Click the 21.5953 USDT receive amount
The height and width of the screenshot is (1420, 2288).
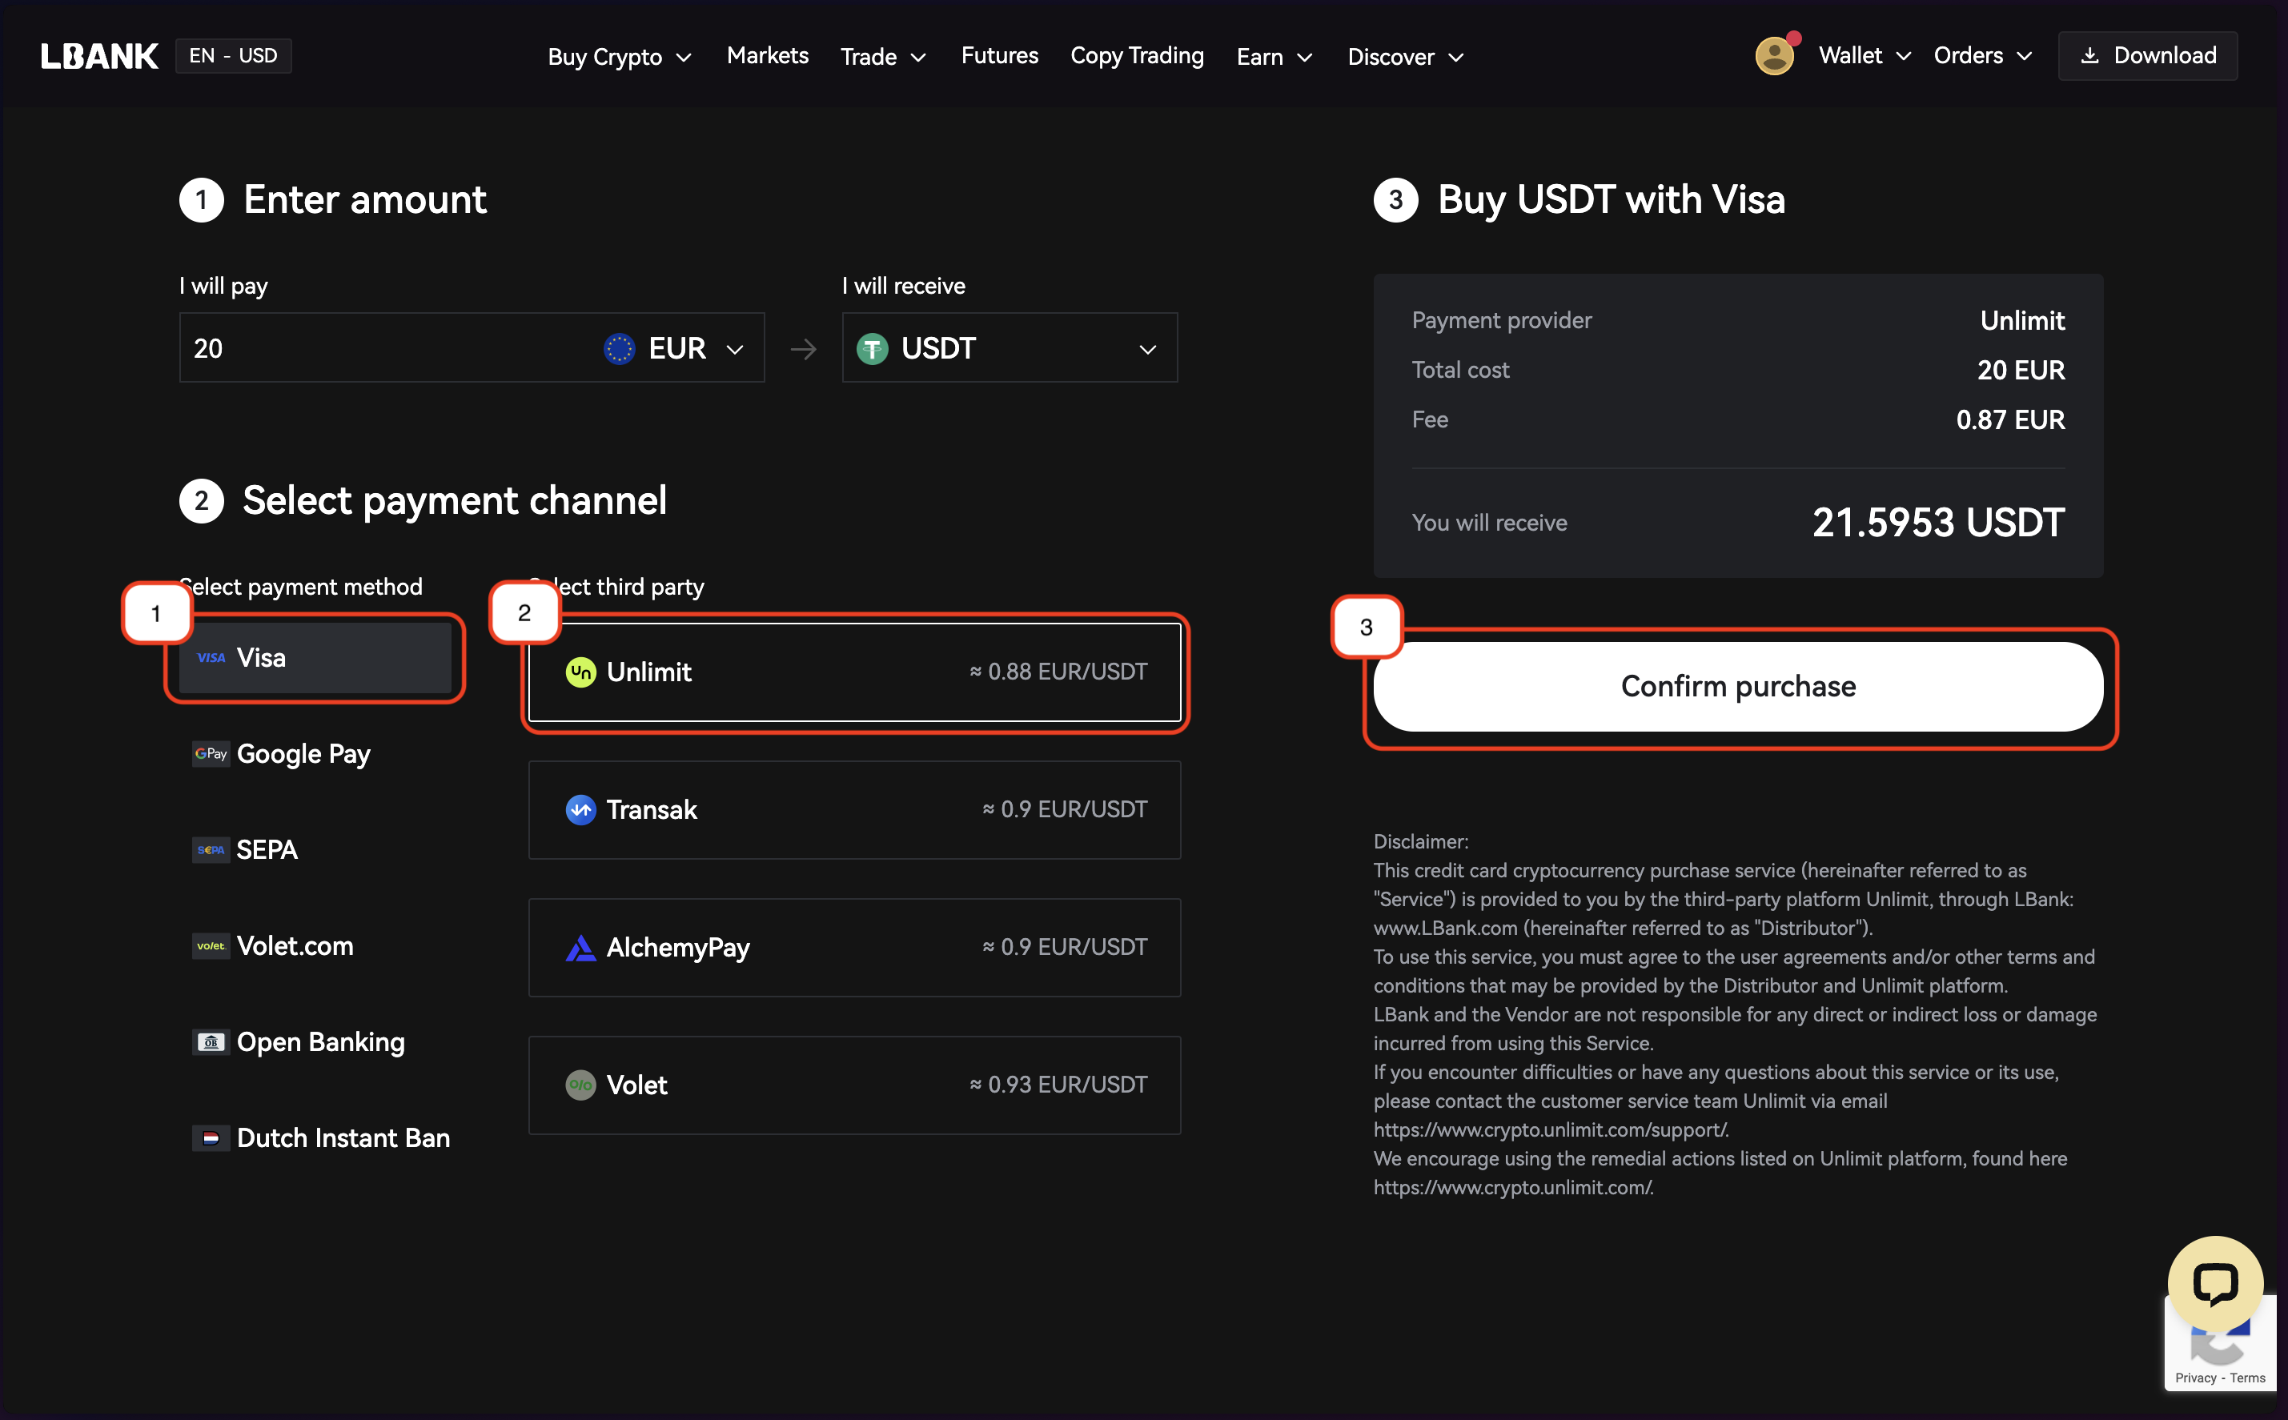tap(1937, 523)
